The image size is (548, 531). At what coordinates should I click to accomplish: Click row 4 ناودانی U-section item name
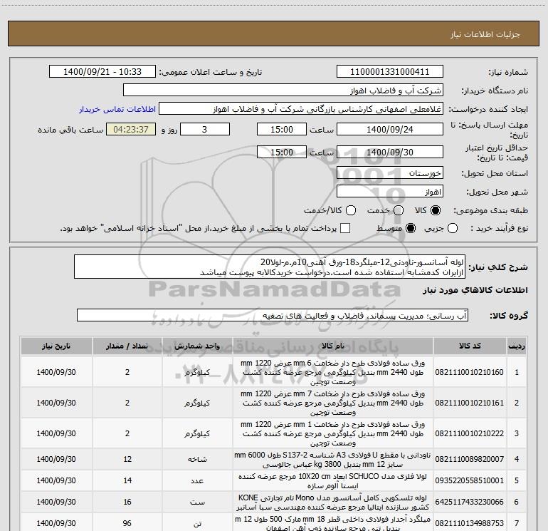pos(332,460)
